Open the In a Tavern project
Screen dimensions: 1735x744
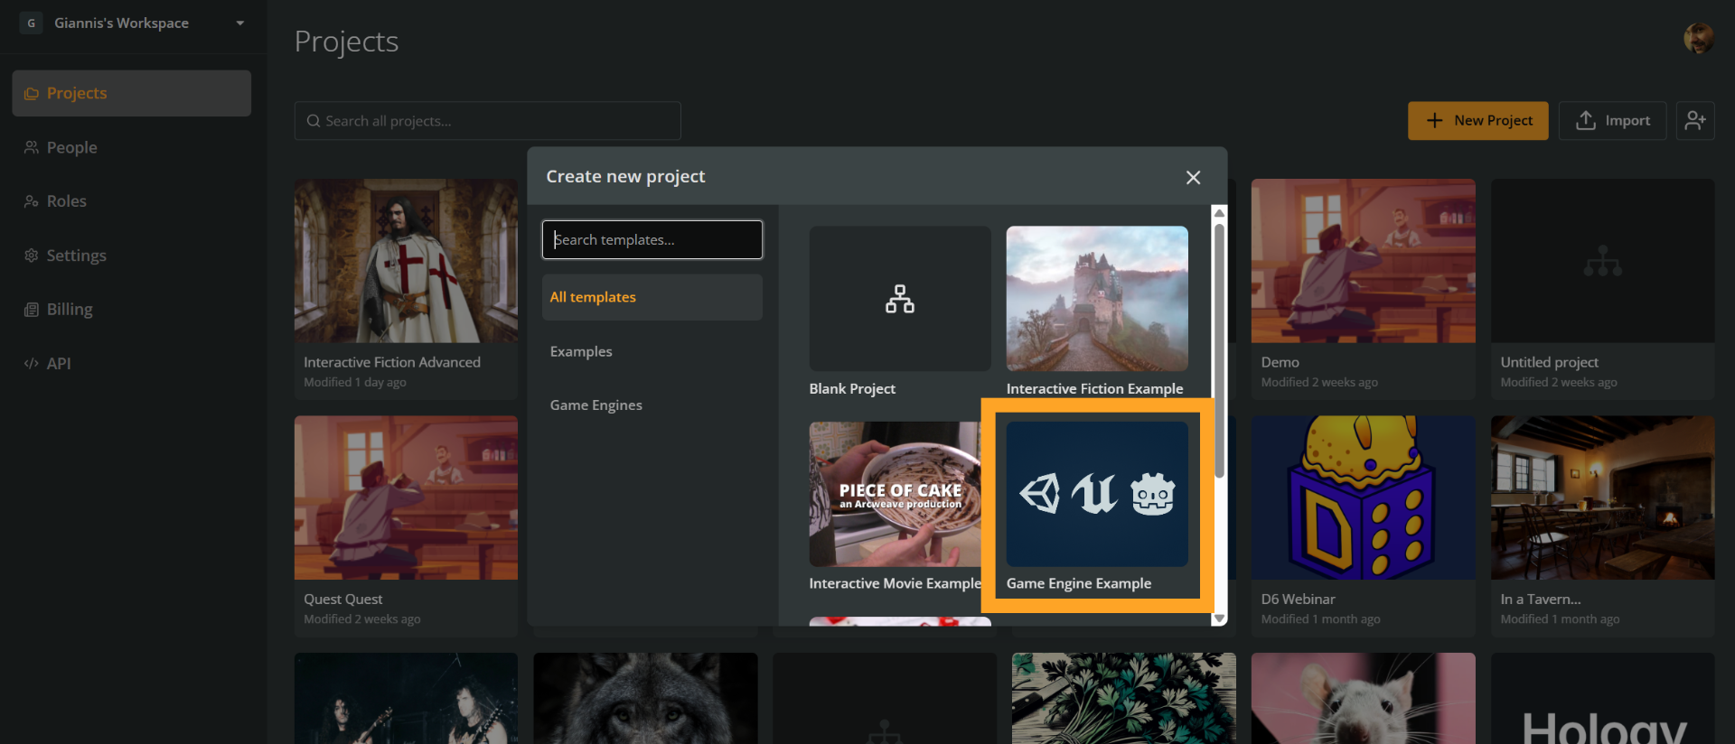pos(1603,525)
